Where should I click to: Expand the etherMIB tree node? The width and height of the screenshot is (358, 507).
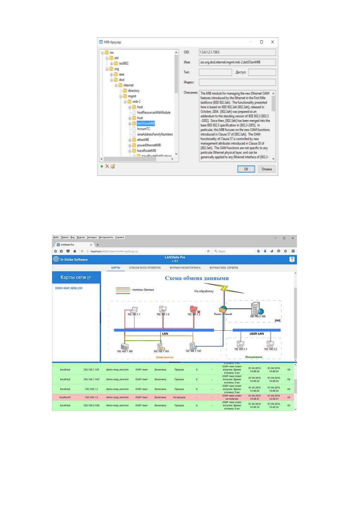click(x=130, y=140)
